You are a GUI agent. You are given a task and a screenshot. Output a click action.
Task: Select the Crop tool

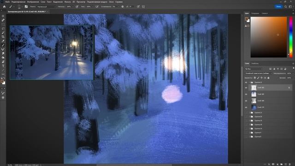3,37
